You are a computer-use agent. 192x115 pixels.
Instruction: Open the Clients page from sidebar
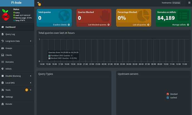pyautogui.click(x=9, y=55)
